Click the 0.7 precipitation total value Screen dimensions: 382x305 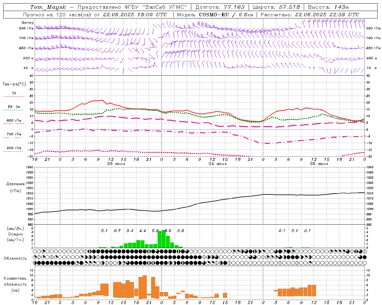[117, 231]
